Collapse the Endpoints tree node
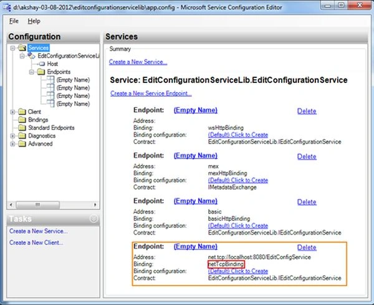 tap(32, 72)
